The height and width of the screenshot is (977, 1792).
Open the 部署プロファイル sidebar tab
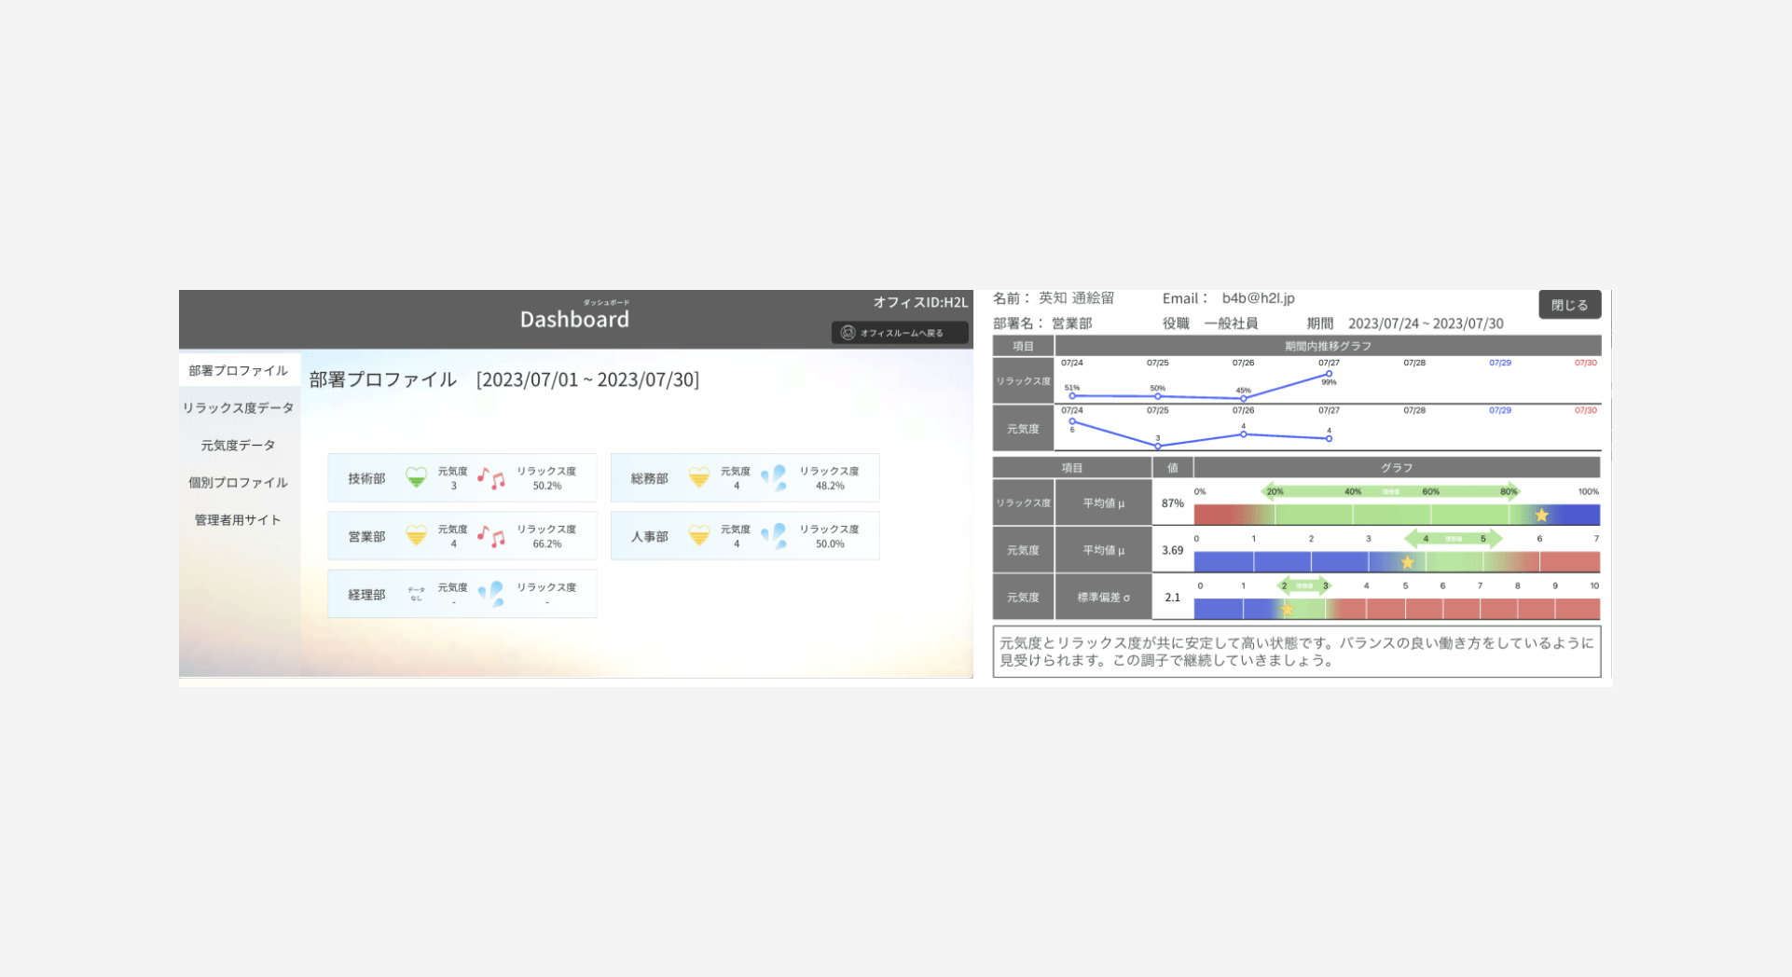tap(239, 370)
